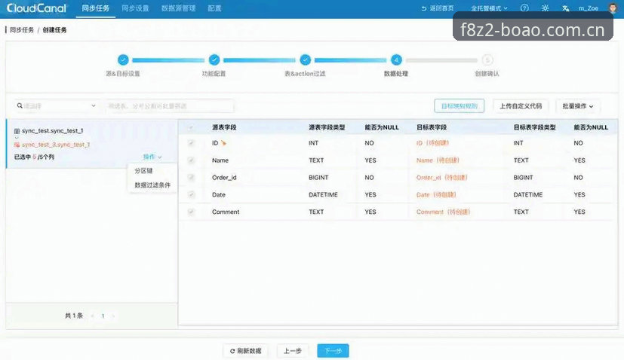Click the 源表字段 column header
This screenshot has height=360, width=624.
(x=224, y=127)
